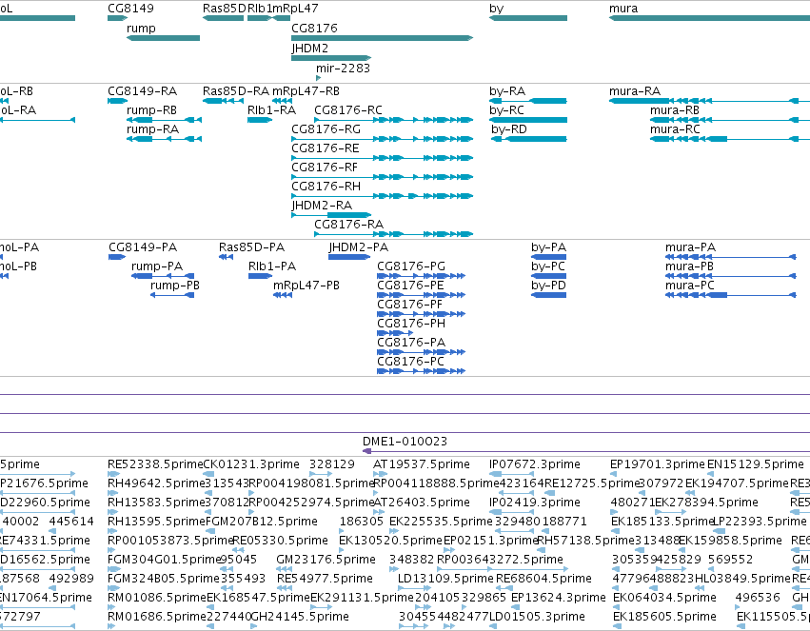This screenshot has height=631, width=810.
Task: Select the CG8176 gene label
Action: 314,28
